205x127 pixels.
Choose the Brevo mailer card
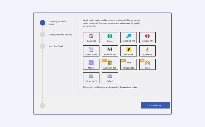coord(110,38)
